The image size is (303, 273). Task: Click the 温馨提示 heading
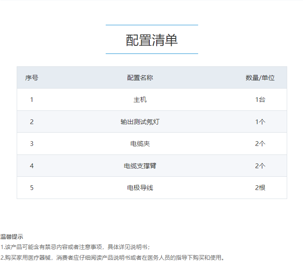[12, 237]
